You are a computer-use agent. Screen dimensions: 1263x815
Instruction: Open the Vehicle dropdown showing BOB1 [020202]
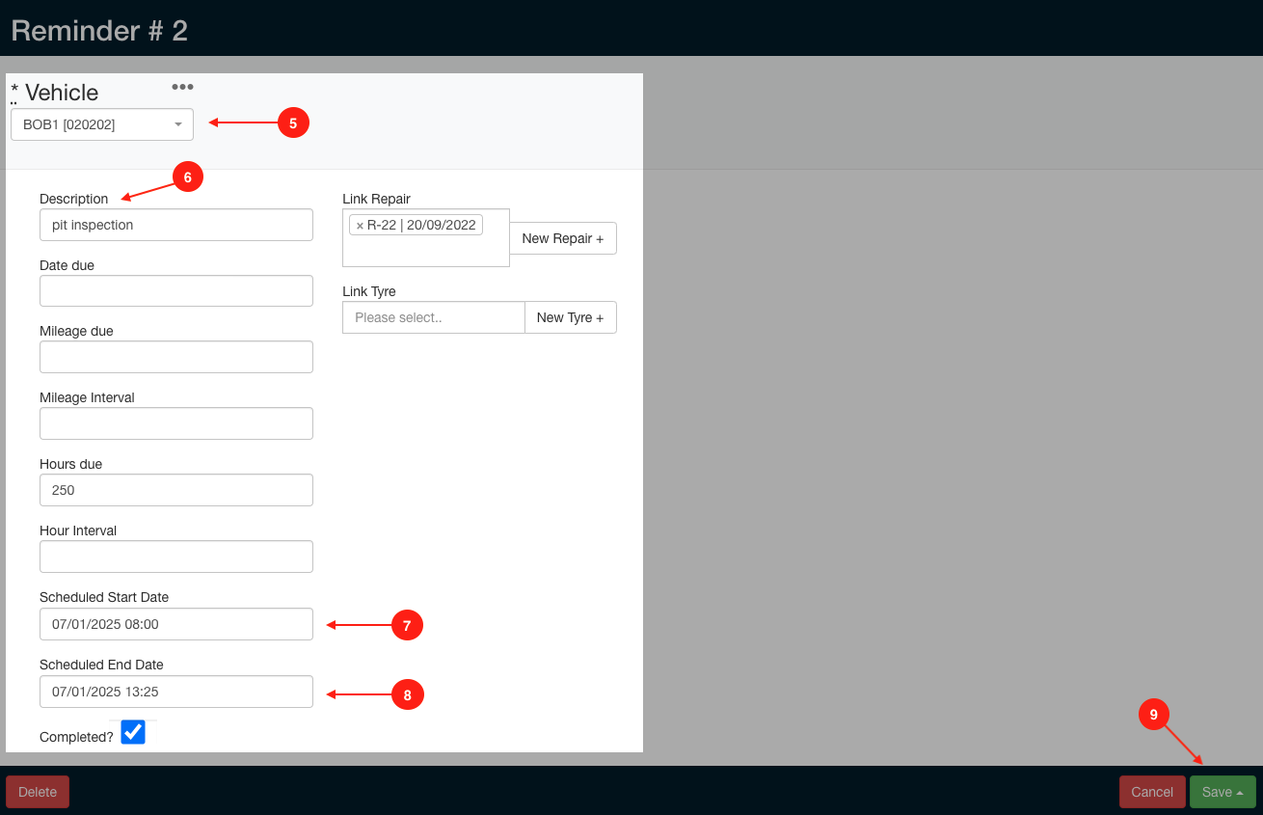pyautogui.click(x=102, y=124)
